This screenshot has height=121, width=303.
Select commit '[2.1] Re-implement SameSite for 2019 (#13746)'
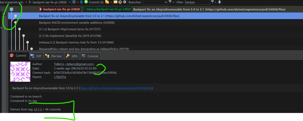(x=155, y=36)
